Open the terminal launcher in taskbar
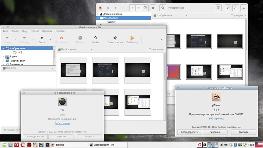The width and height of the screenshot is (263, 148). (x=47, y=145)
